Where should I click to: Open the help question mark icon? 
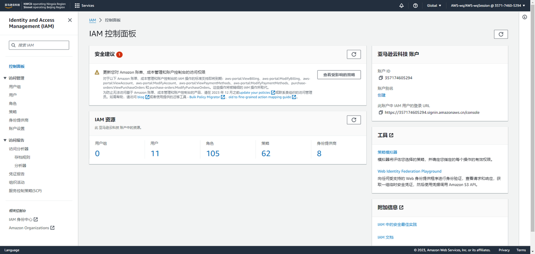[415, 5]
